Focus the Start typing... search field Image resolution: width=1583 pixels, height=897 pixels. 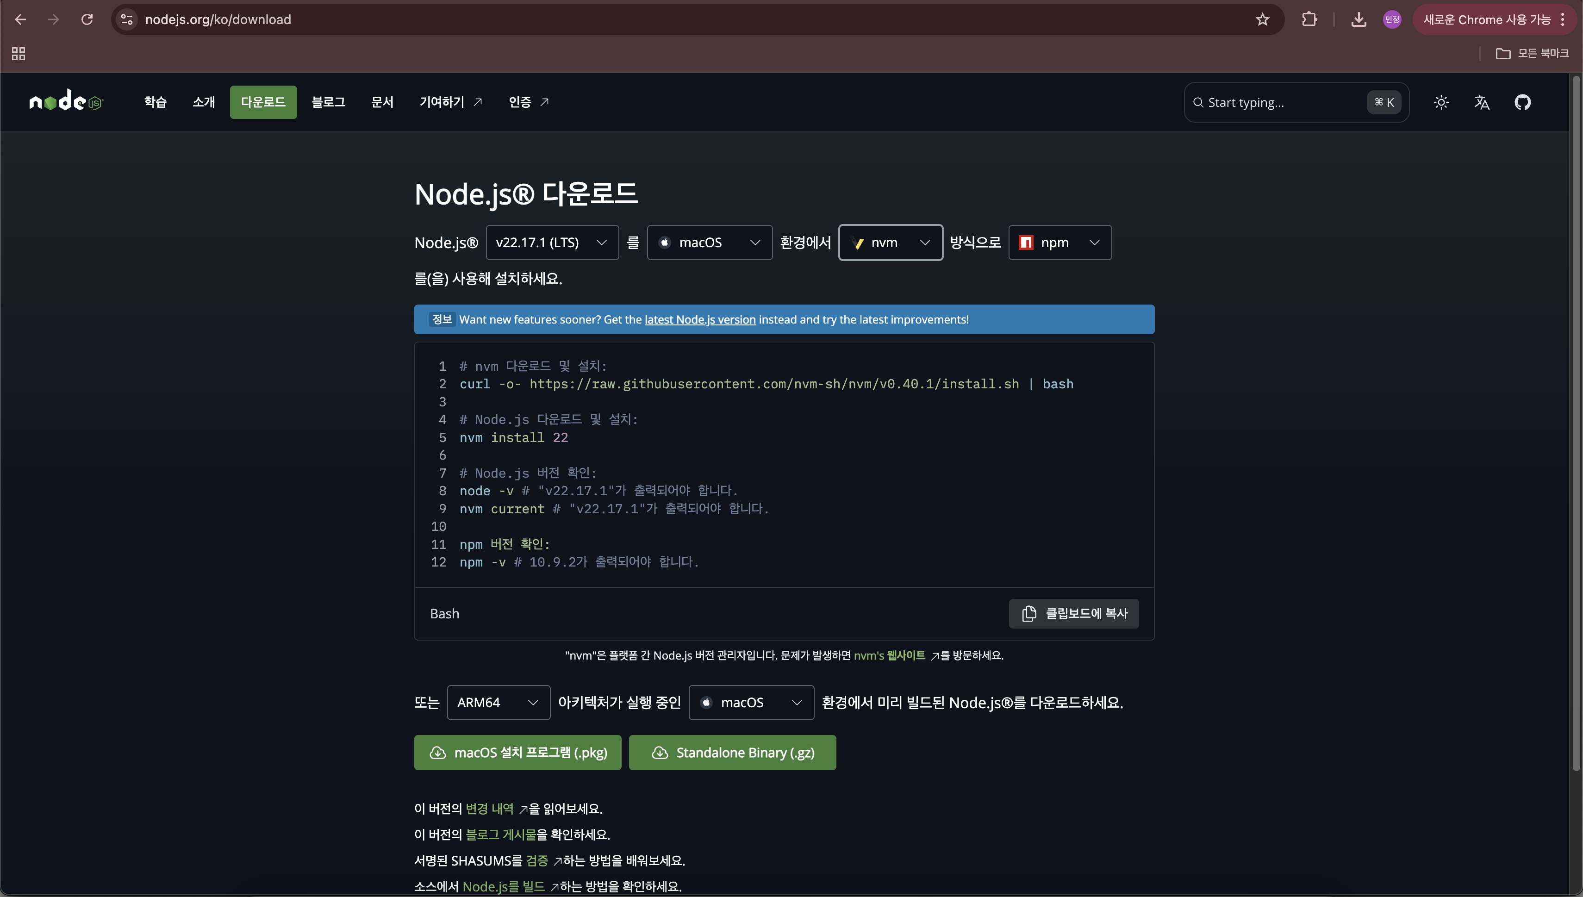1296,102
